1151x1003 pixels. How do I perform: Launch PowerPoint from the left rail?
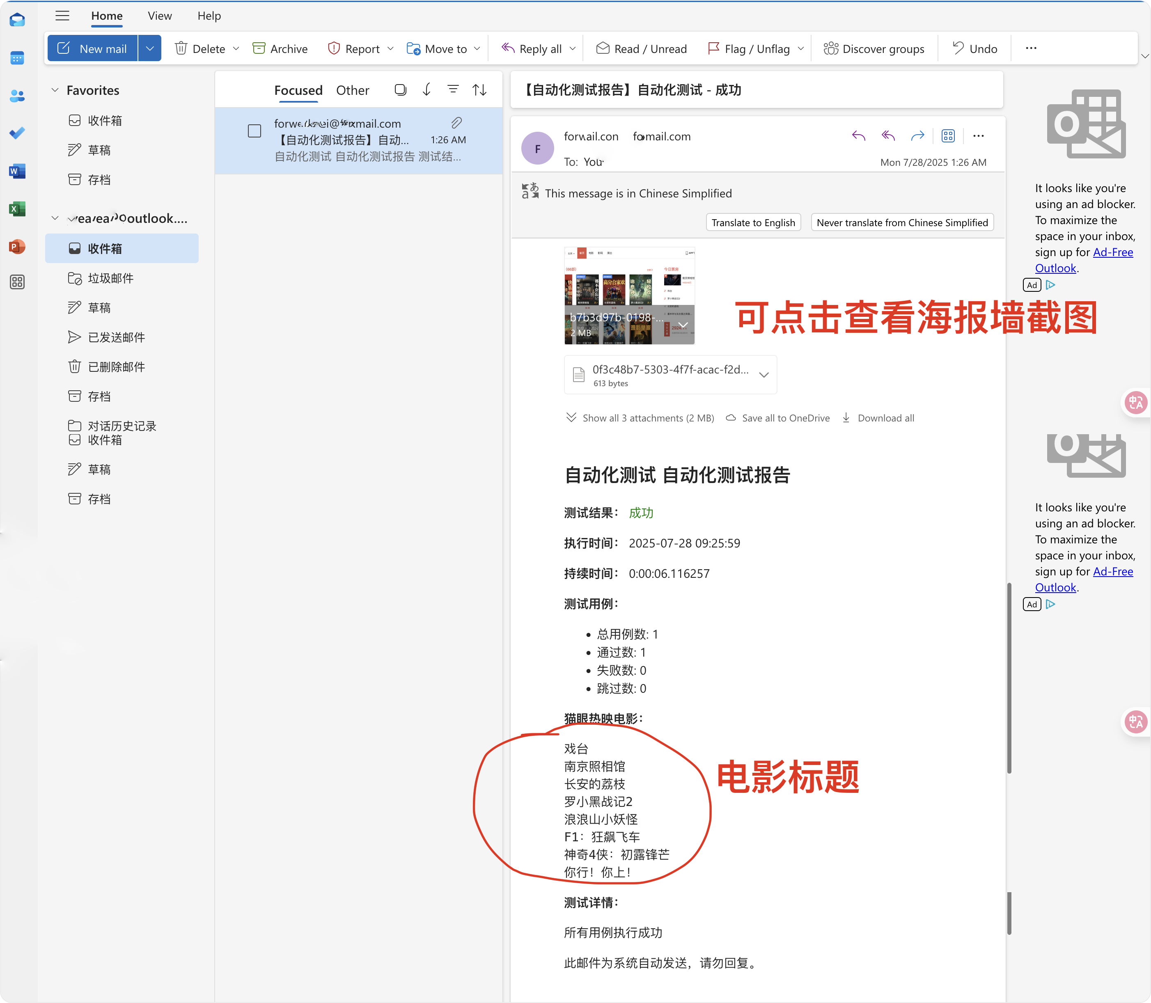click(x=17, y=246)
